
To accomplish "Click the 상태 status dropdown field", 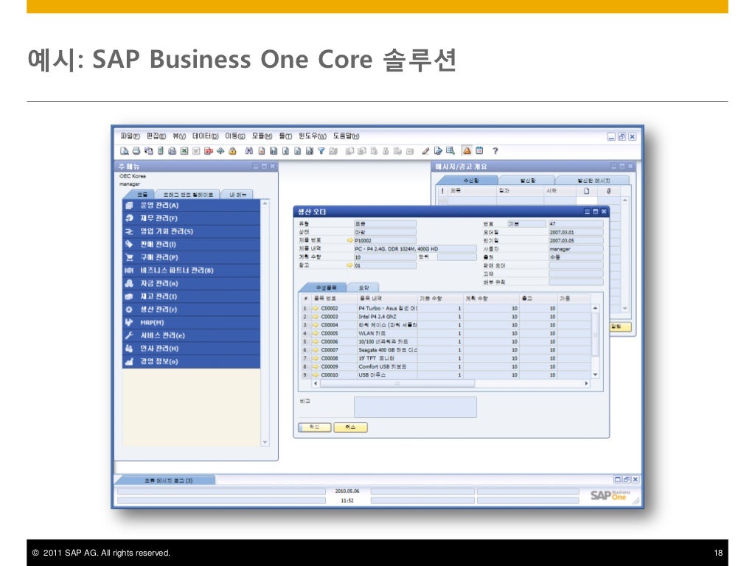I will pos(385,232).
